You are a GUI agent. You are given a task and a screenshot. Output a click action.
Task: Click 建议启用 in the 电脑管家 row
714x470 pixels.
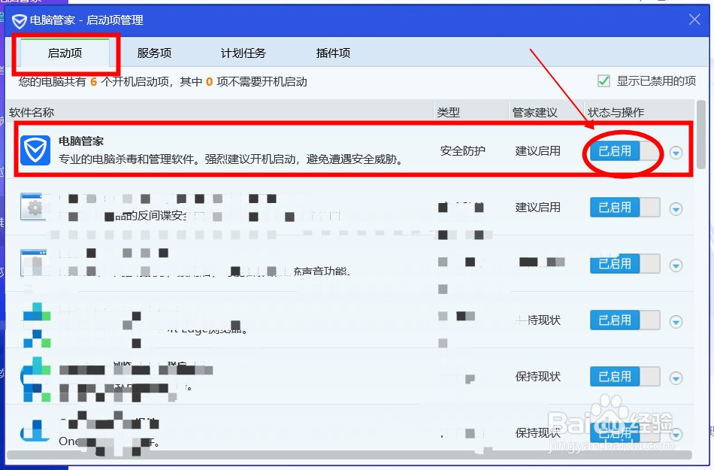point(538,150)
